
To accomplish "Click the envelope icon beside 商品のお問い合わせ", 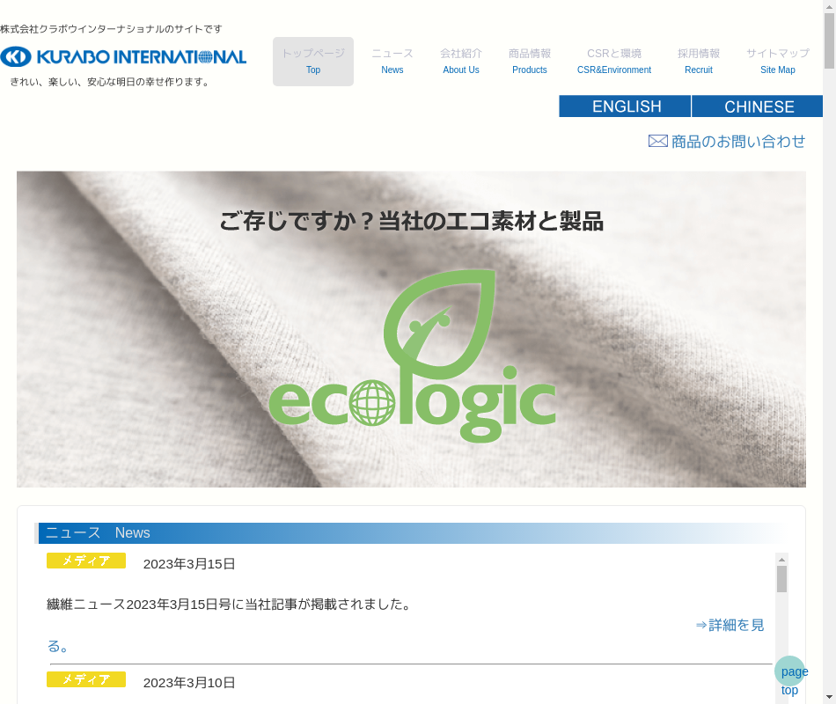I will tap(657, 141).
